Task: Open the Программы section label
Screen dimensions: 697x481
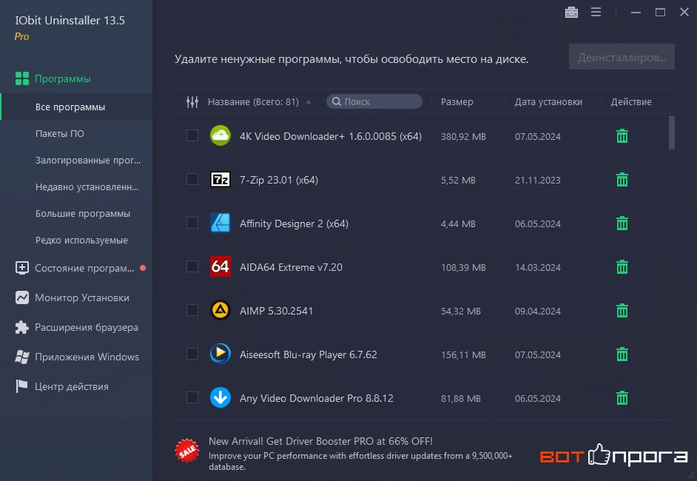Action: pos(63,78)
